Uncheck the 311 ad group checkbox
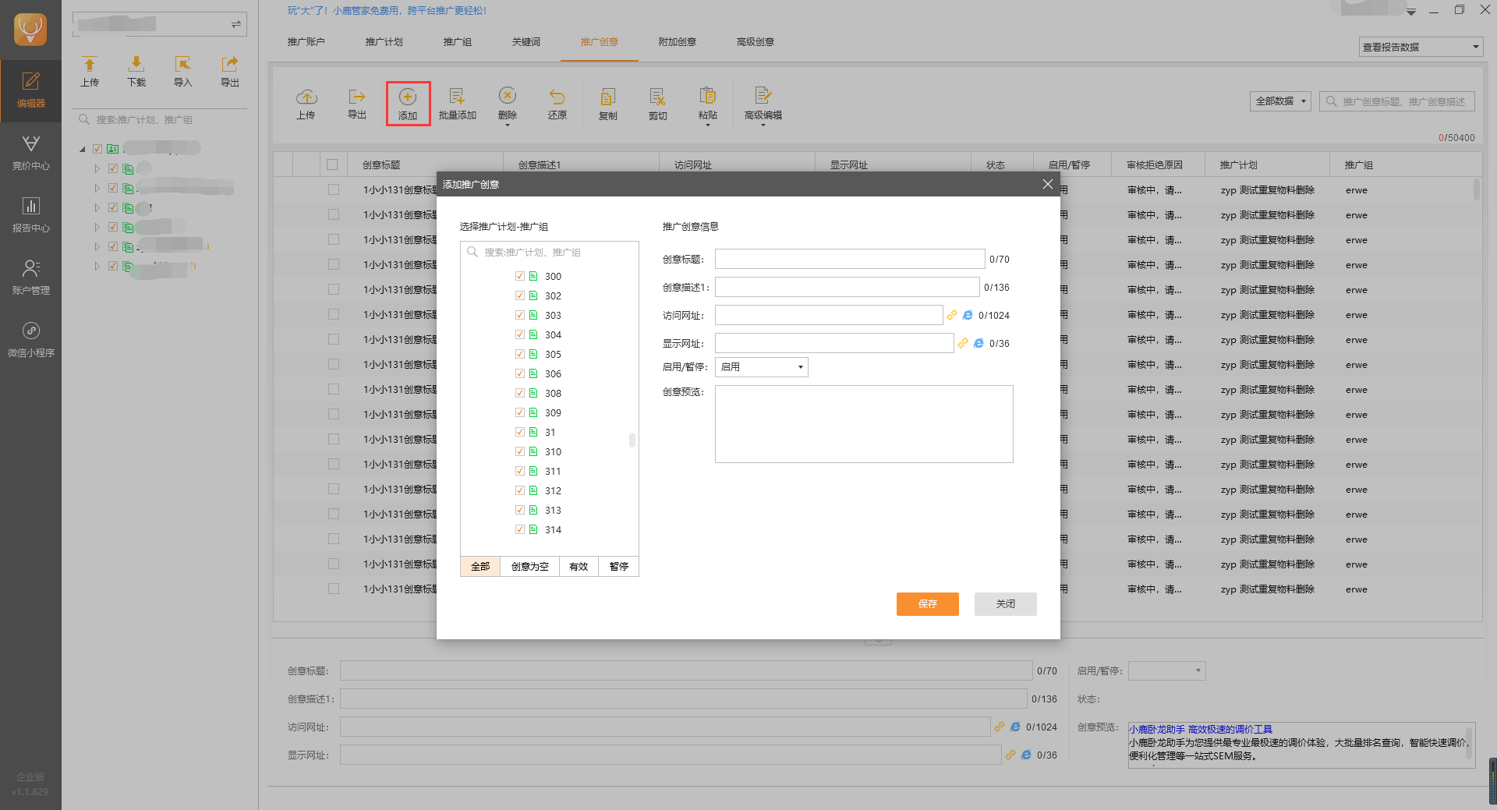 (x=520, y=471)
